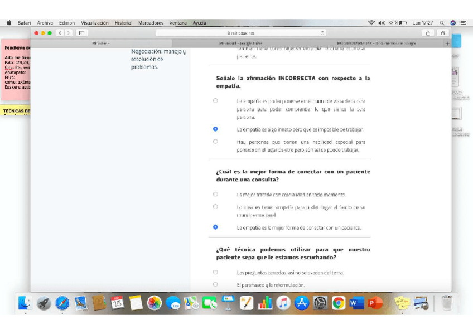The image size is (473, 334).
Task: Reload the page via address bar icon
Action: 322,33
